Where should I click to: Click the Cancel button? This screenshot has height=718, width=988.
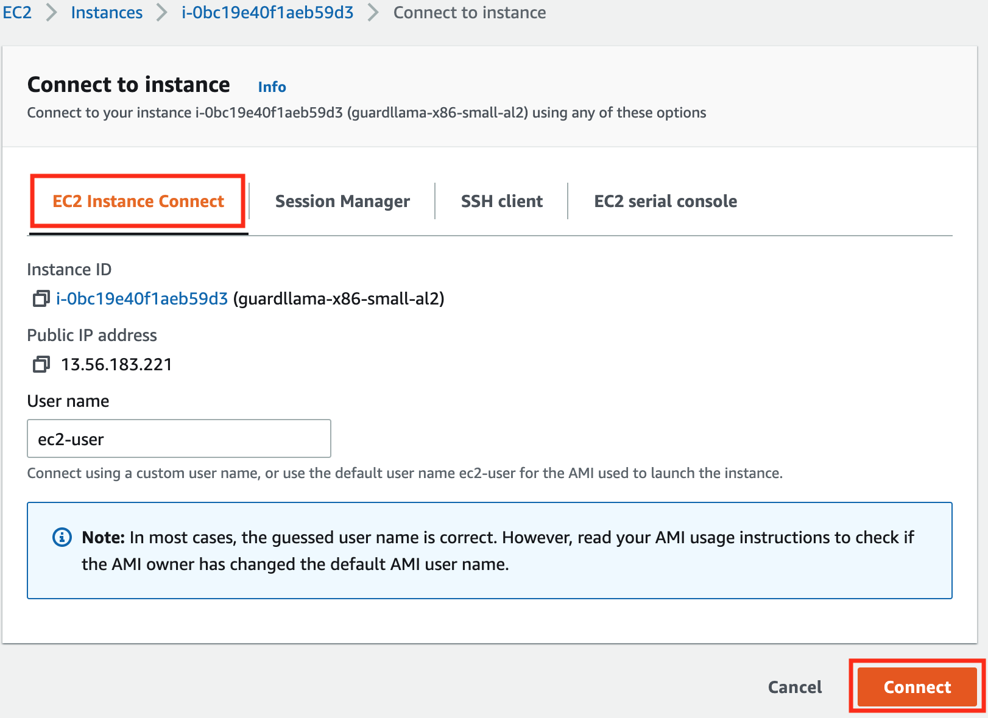[x=794, y=687]
